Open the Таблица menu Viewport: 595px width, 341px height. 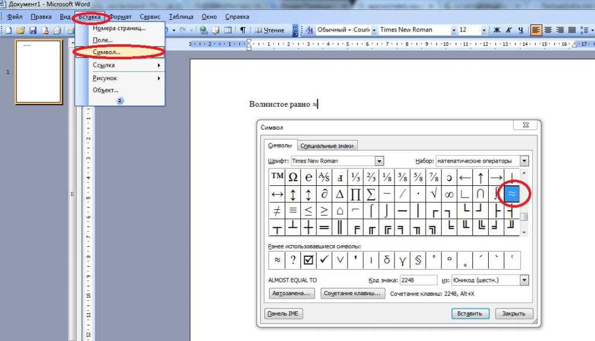(181, 17)
